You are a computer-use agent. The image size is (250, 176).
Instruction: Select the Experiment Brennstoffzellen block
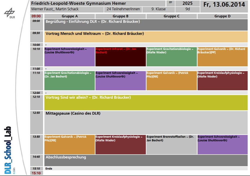(171, 145)
